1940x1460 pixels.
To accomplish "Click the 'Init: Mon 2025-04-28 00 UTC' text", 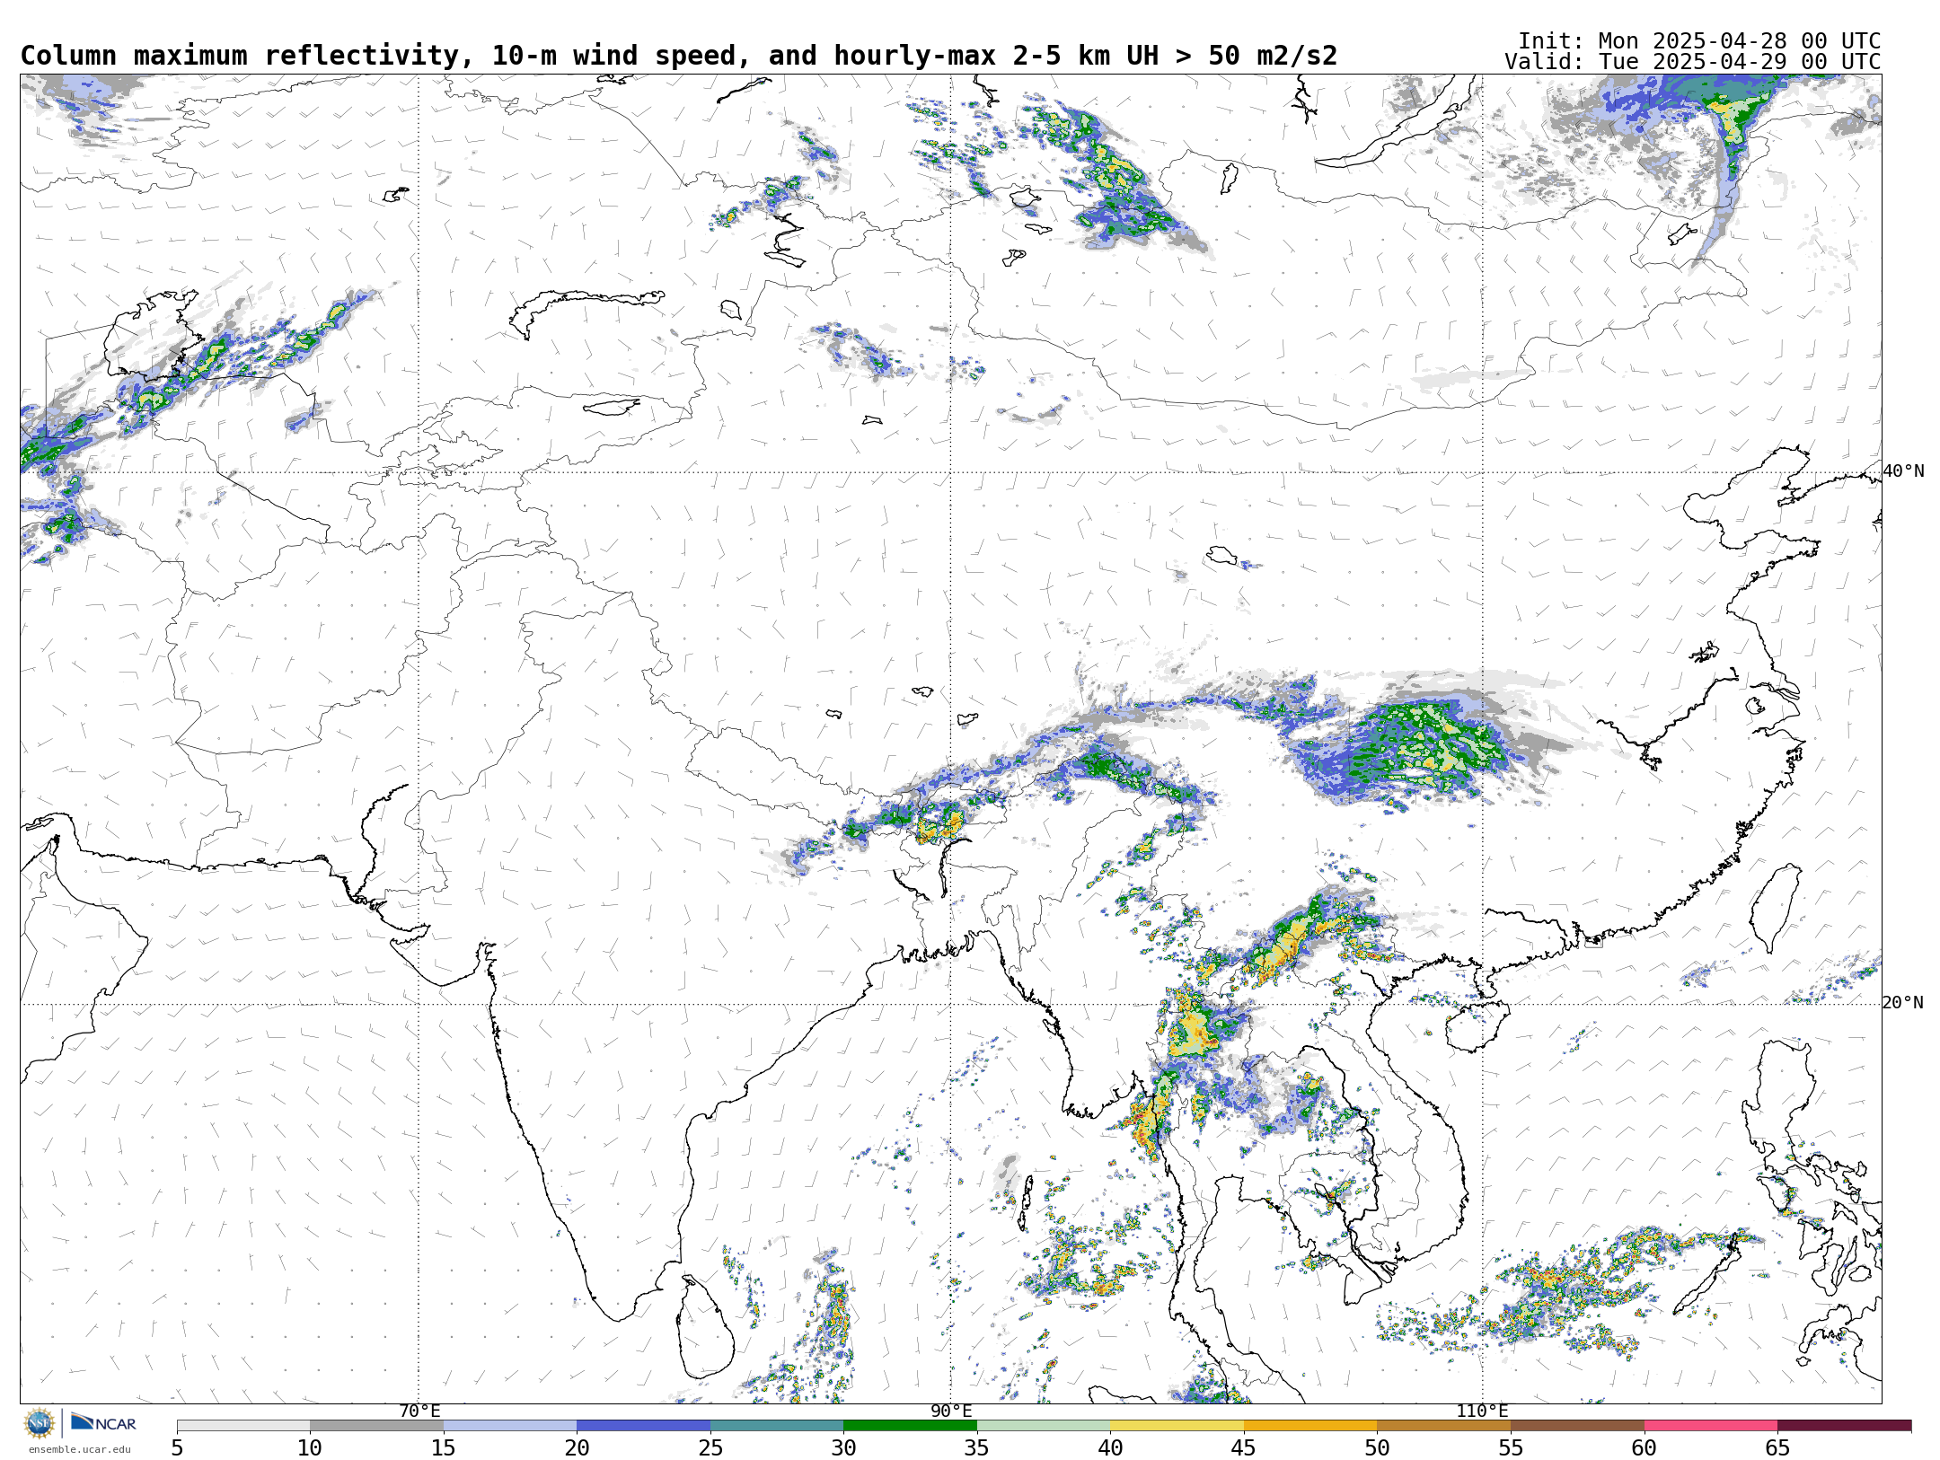I will tap(1699, 41).
